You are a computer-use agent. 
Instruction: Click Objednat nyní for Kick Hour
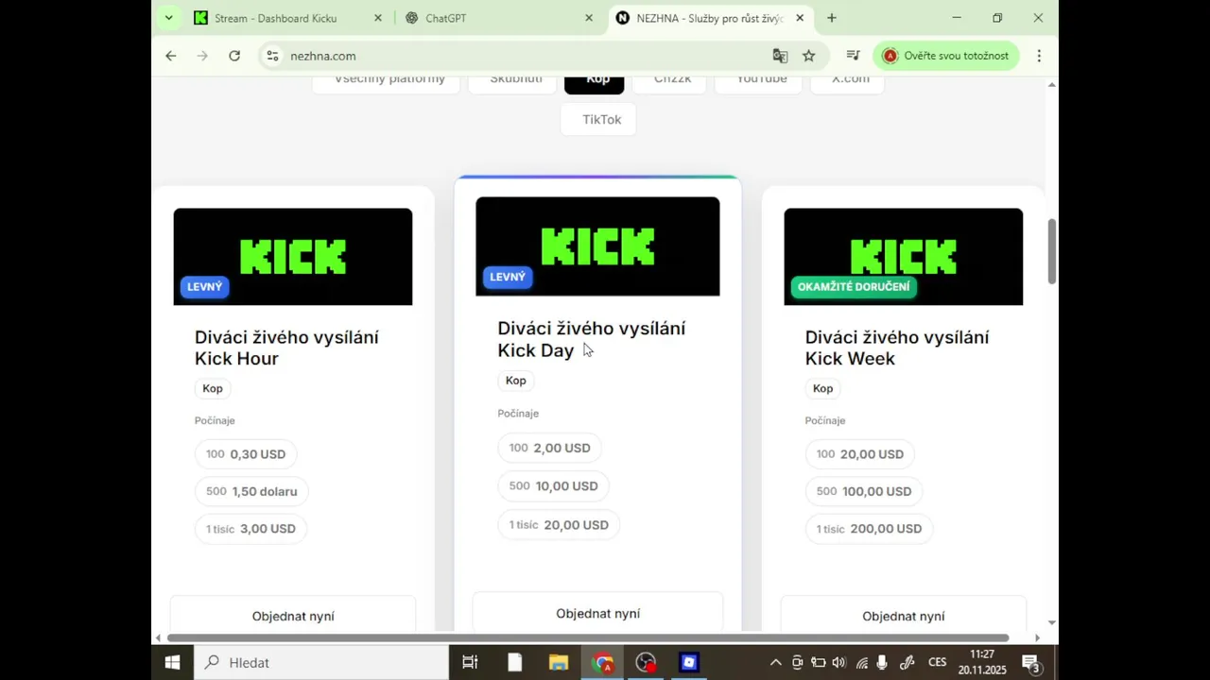(x=293, y=615)
